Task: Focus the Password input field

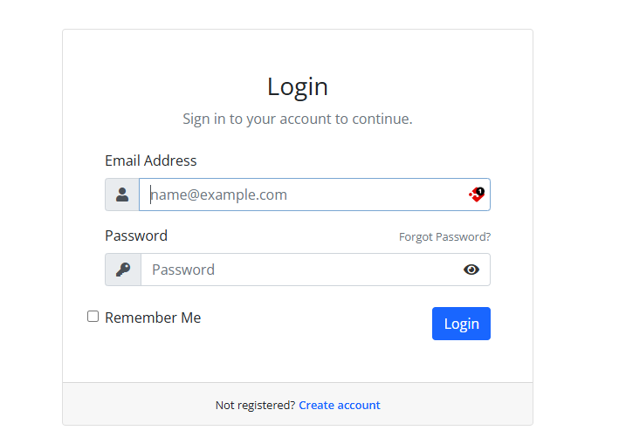Action: point(297,270)
